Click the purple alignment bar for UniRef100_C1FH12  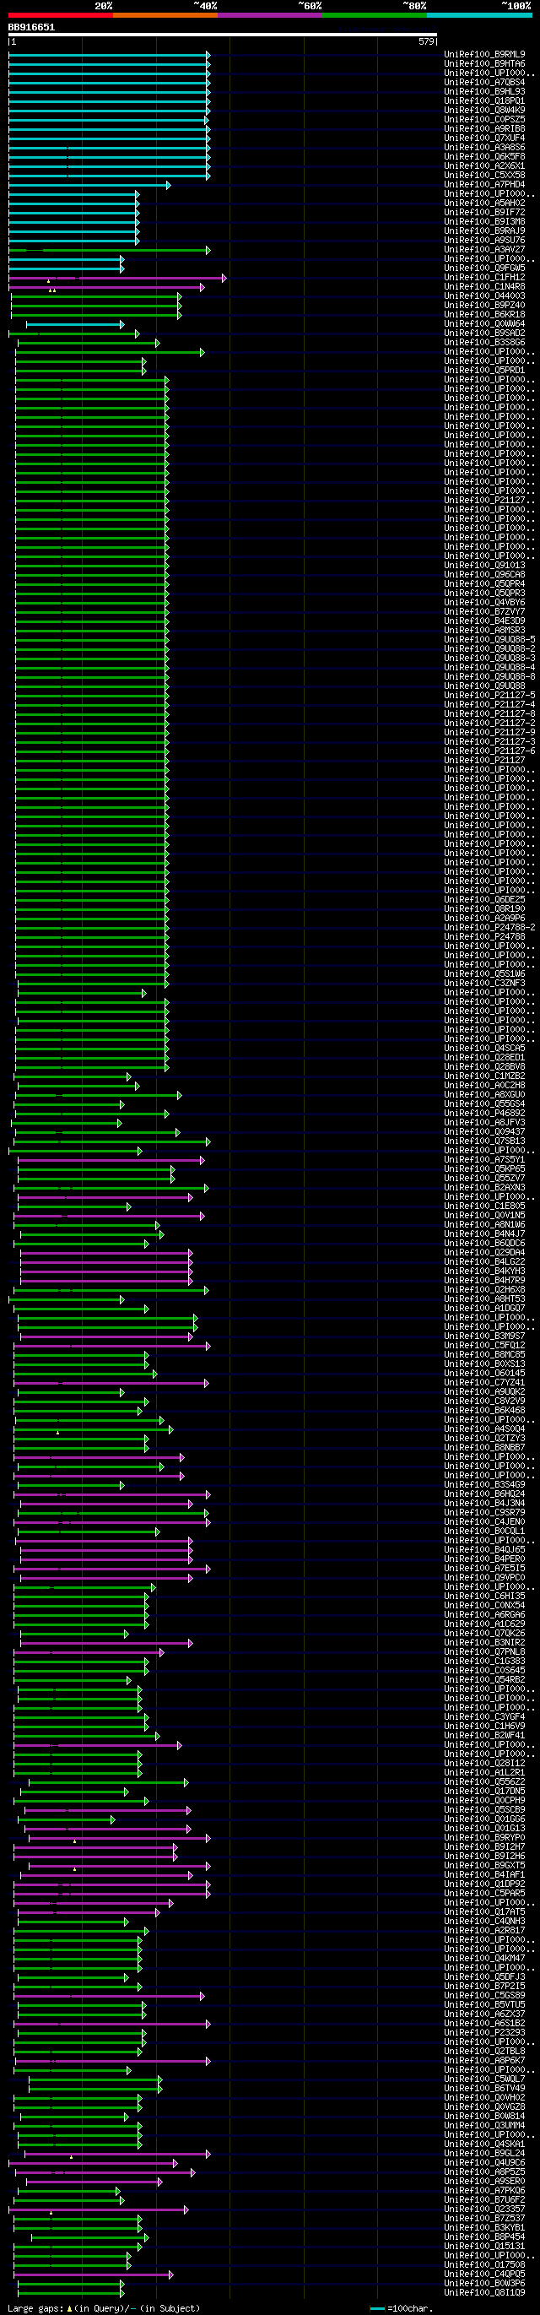coord(116,278)
